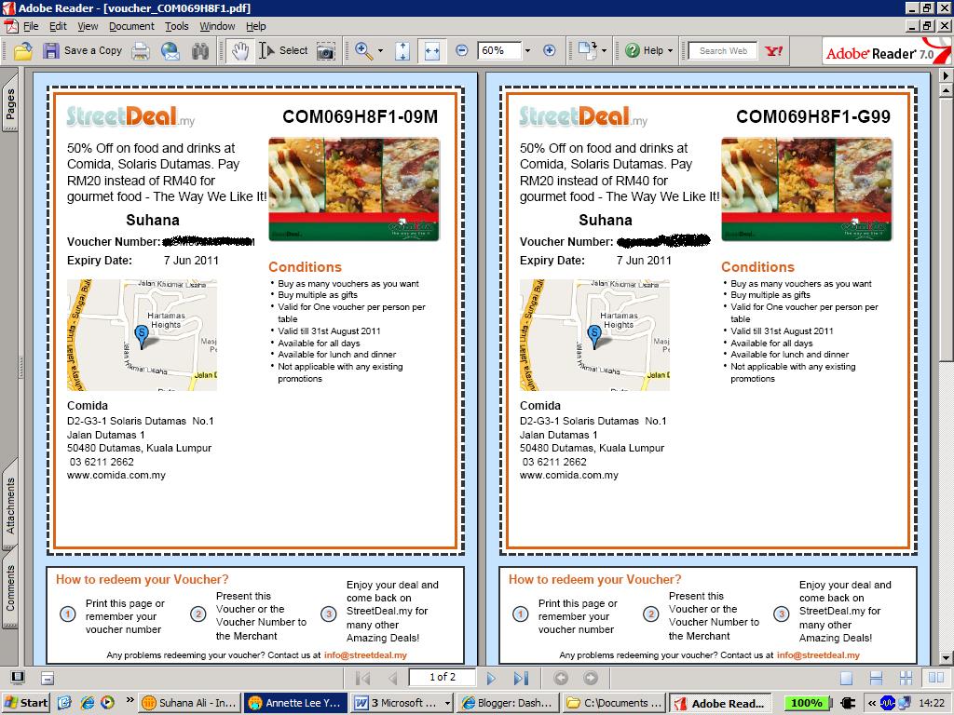
Task: Open the Comments side panel tab
Action: (9, 587)
